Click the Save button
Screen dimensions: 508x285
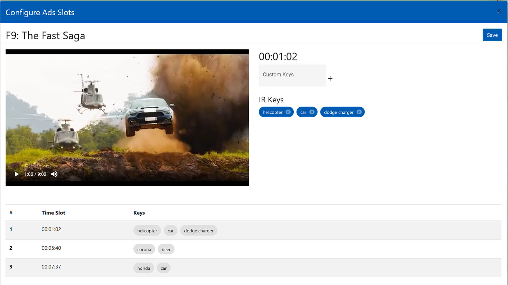point(492,35)
